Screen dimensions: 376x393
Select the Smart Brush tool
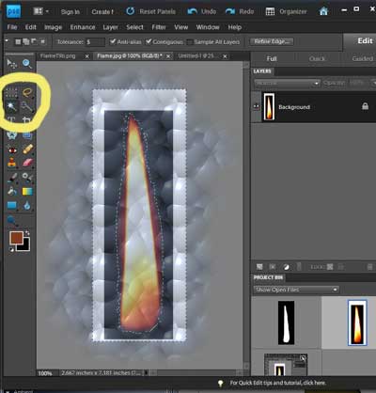27,178
